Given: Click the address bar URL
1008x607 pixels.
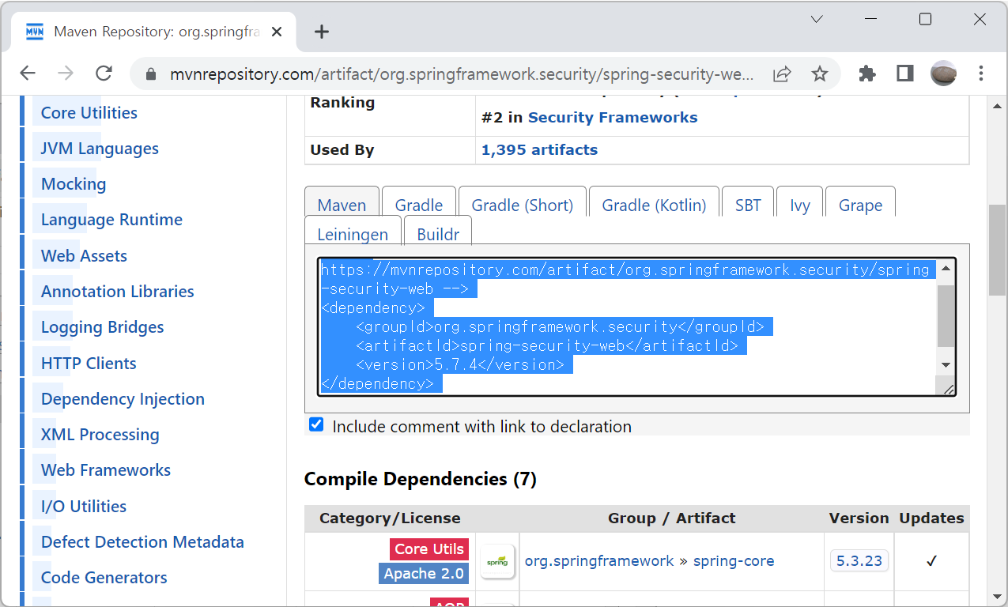Looking at the screenshot, I should click(462, 74).
